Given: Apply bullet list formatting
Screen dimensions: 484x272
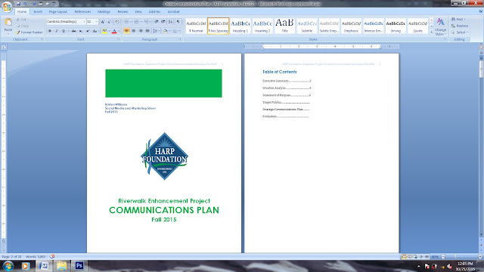Looking at the screenshot, I should pos(127,22).
